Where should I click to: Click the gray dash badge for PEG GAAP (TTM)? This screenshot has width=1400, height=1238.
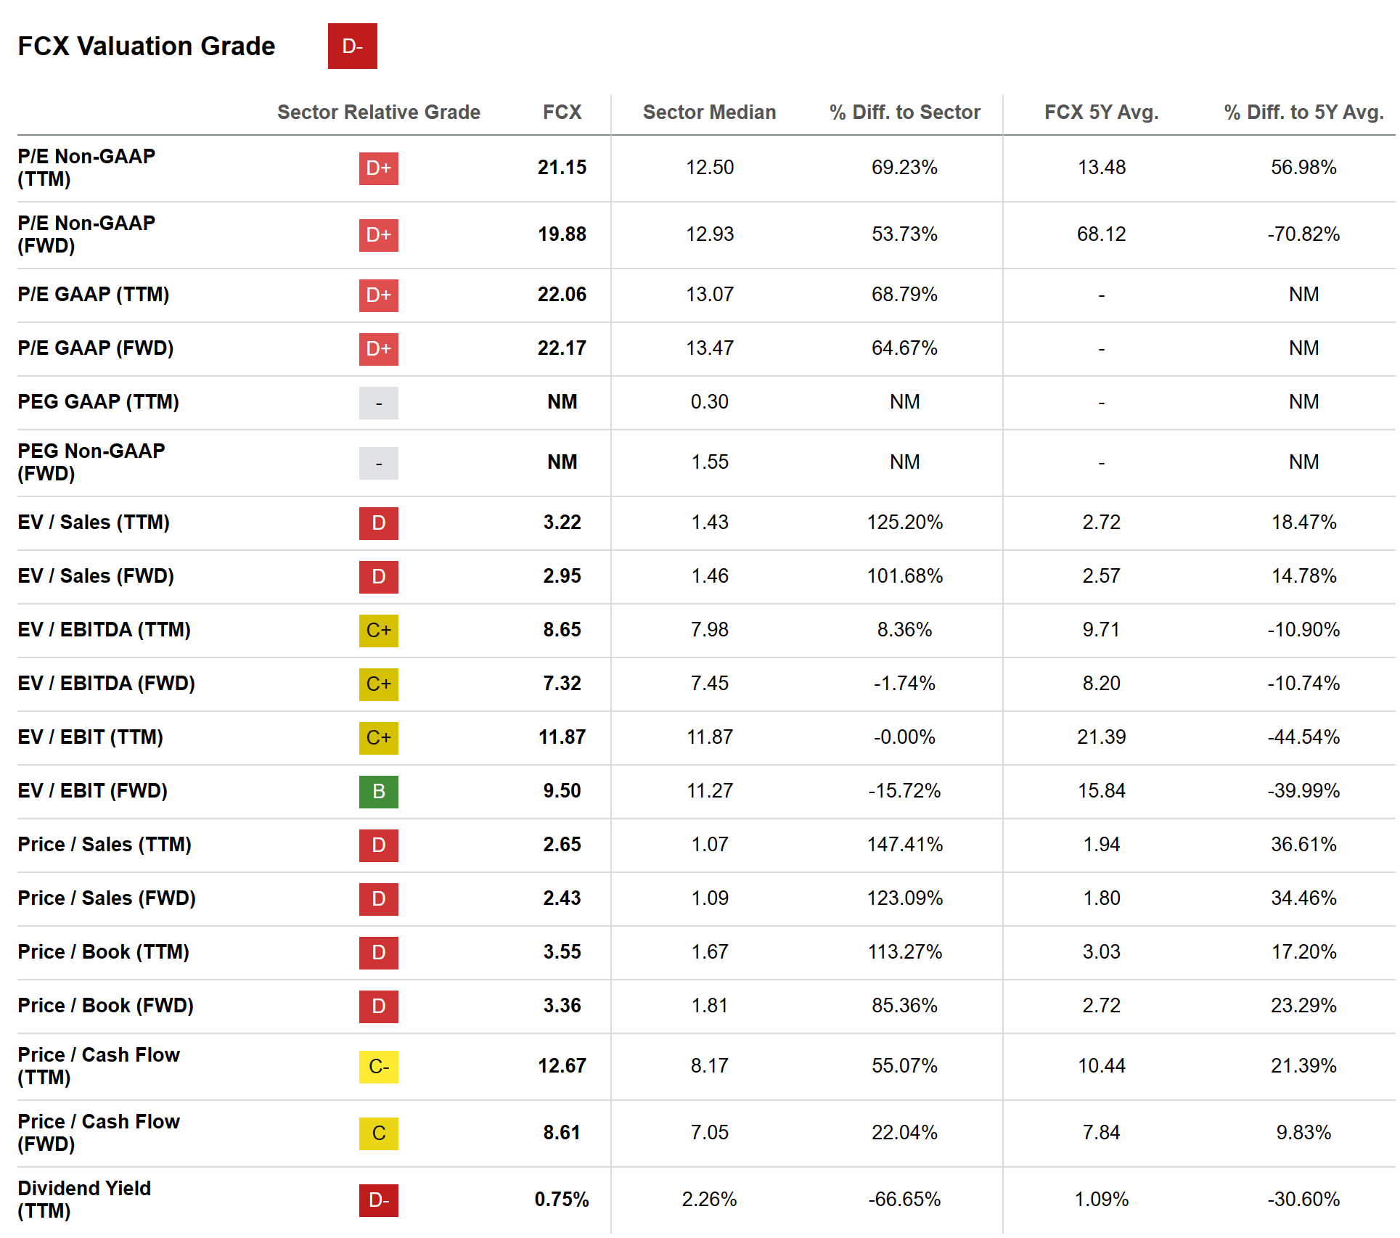[x=378, y=403]
